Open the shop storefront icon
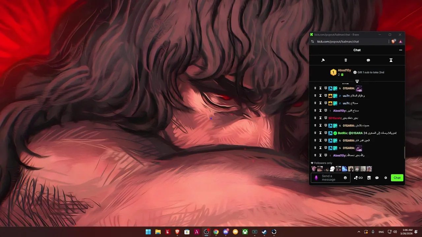The height and width of the screenshot is (237, 422). click(369, 178)
